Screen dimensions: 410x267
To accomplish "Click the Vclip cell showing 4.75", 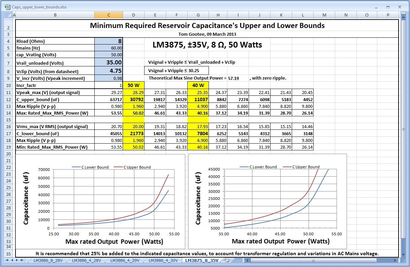I will [108, 71].
